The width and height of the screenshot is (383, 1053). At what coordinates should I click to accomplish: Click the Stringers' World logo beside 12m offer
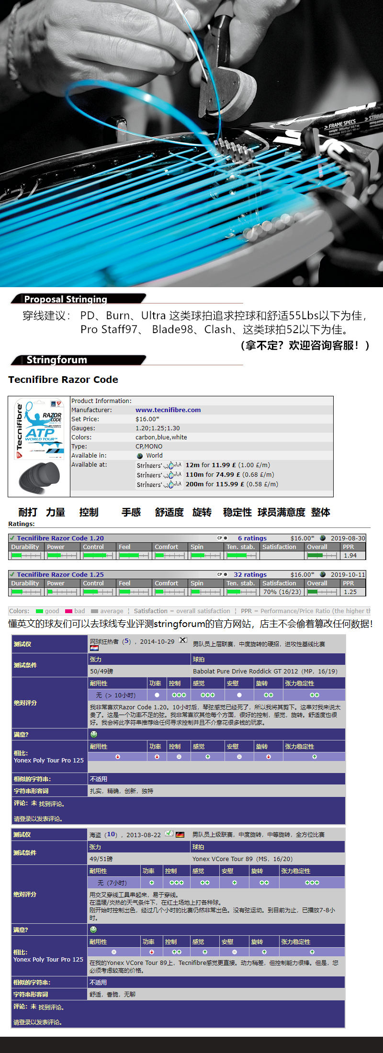click(x=159, y=465)
